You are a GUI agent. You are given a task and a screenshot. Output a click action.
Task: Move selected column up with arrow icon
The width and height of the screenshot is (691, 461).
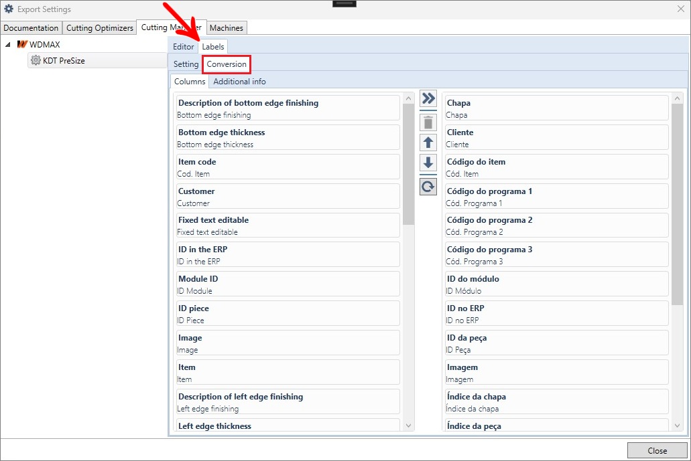click(428, 143)
